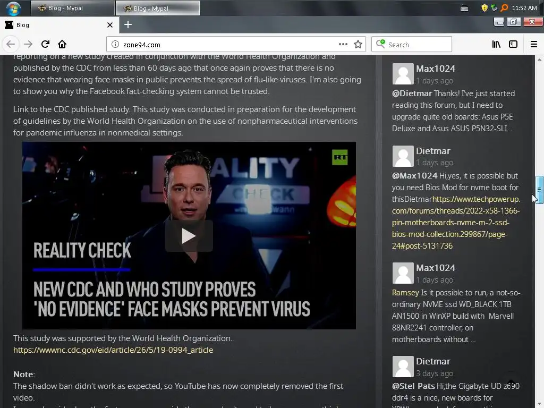Image resolution: width=544 pixels, height=408 pixels.
Task: Open a new browser tab
Action: tap(128, 24)
